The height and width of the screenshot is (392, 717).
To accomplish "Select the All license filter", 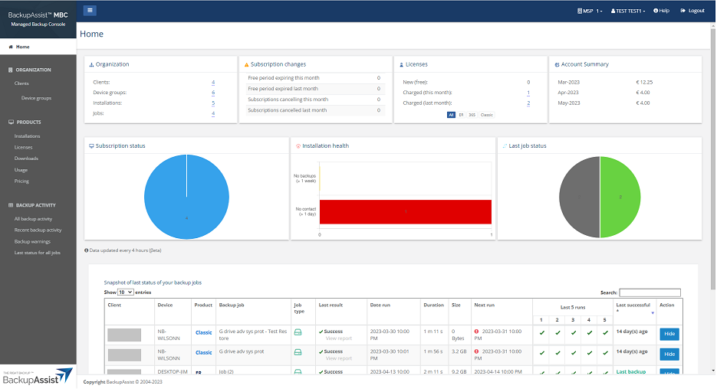I will [451, 115].
